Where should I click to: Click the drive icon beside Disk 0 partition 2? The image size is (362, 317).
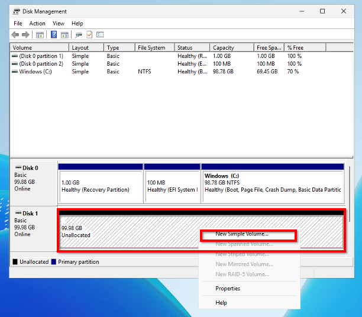point(15,64)
